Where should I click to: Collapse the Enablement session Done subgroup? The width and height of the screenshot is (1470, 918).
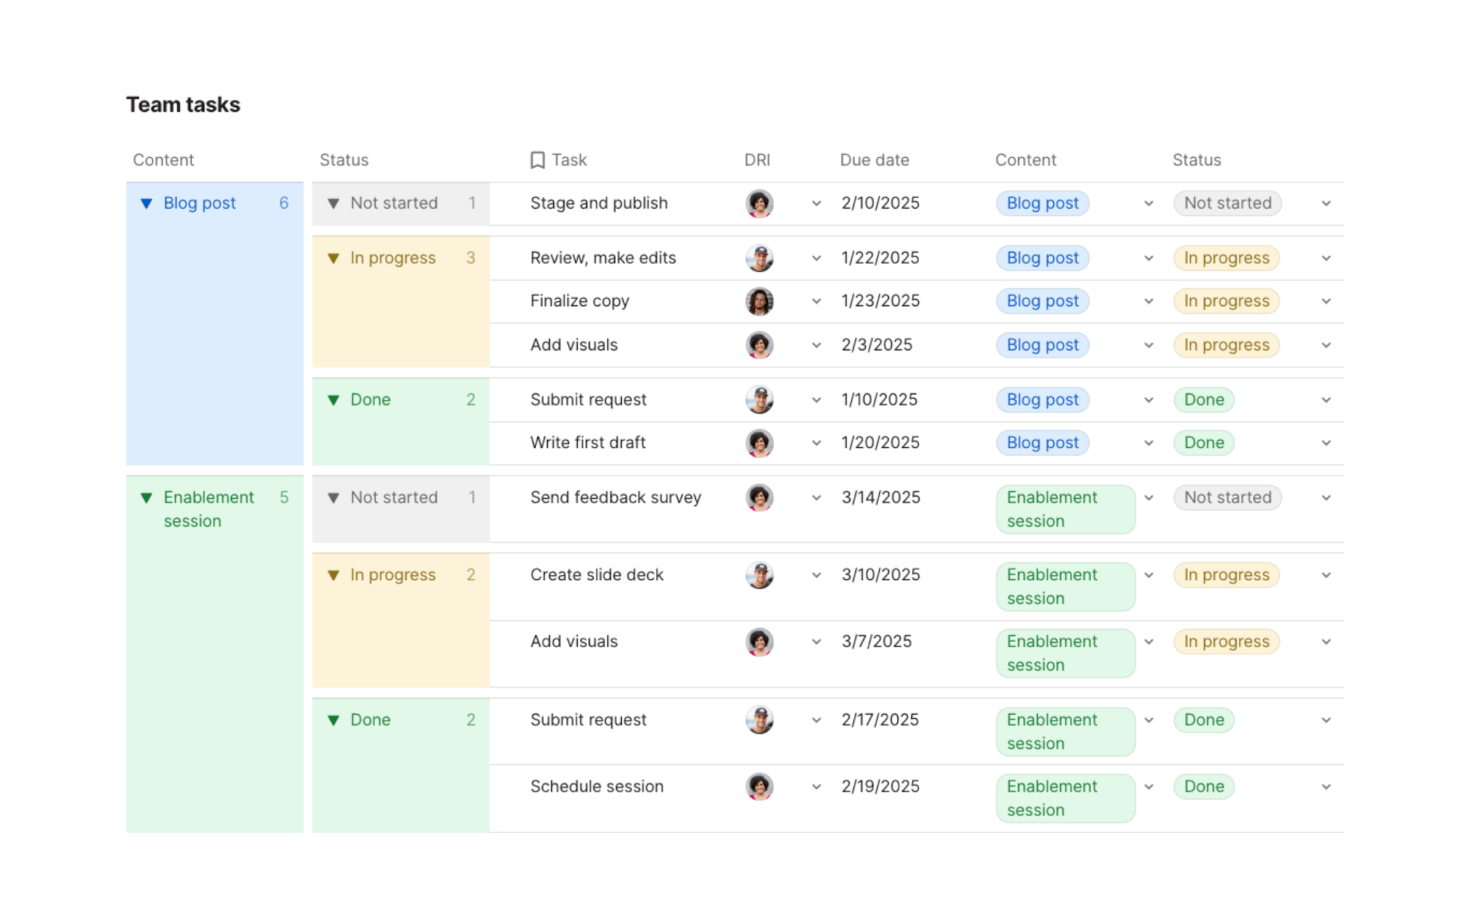(333, 720)
